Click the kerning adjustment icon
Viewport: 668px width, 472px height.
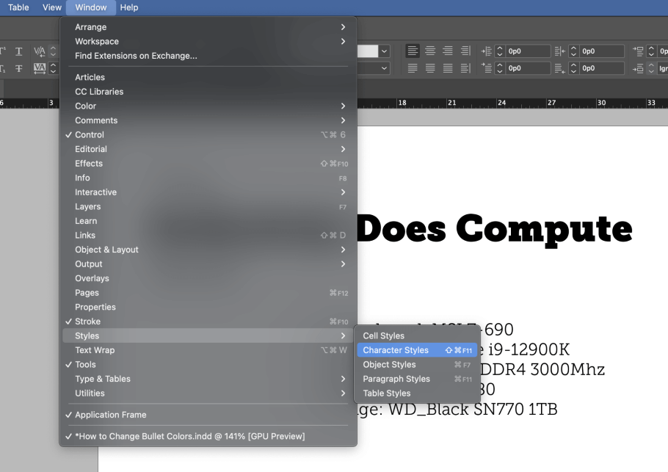39,51
